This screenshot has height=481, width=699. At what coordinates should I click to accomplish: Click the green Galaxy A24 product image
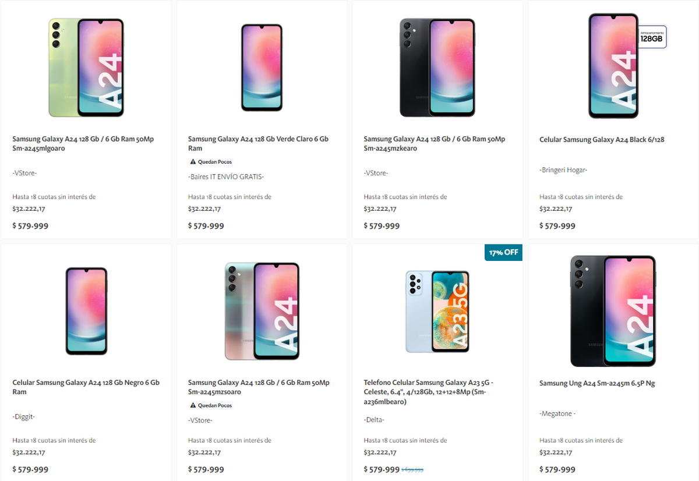pos(86,68)
